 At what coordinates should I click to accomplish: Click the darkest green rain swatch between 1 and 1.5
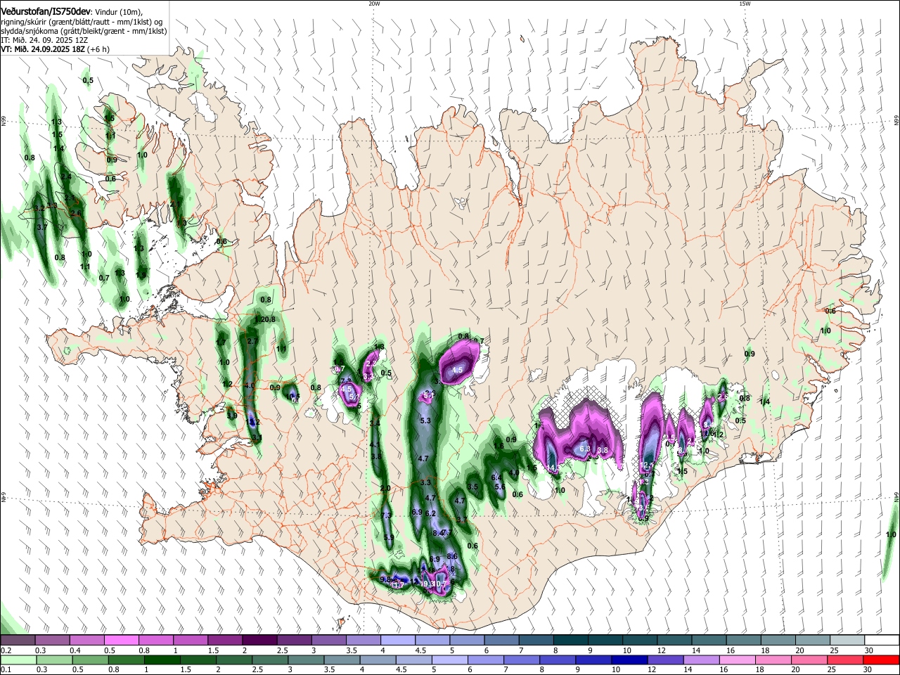click(162, 660)
